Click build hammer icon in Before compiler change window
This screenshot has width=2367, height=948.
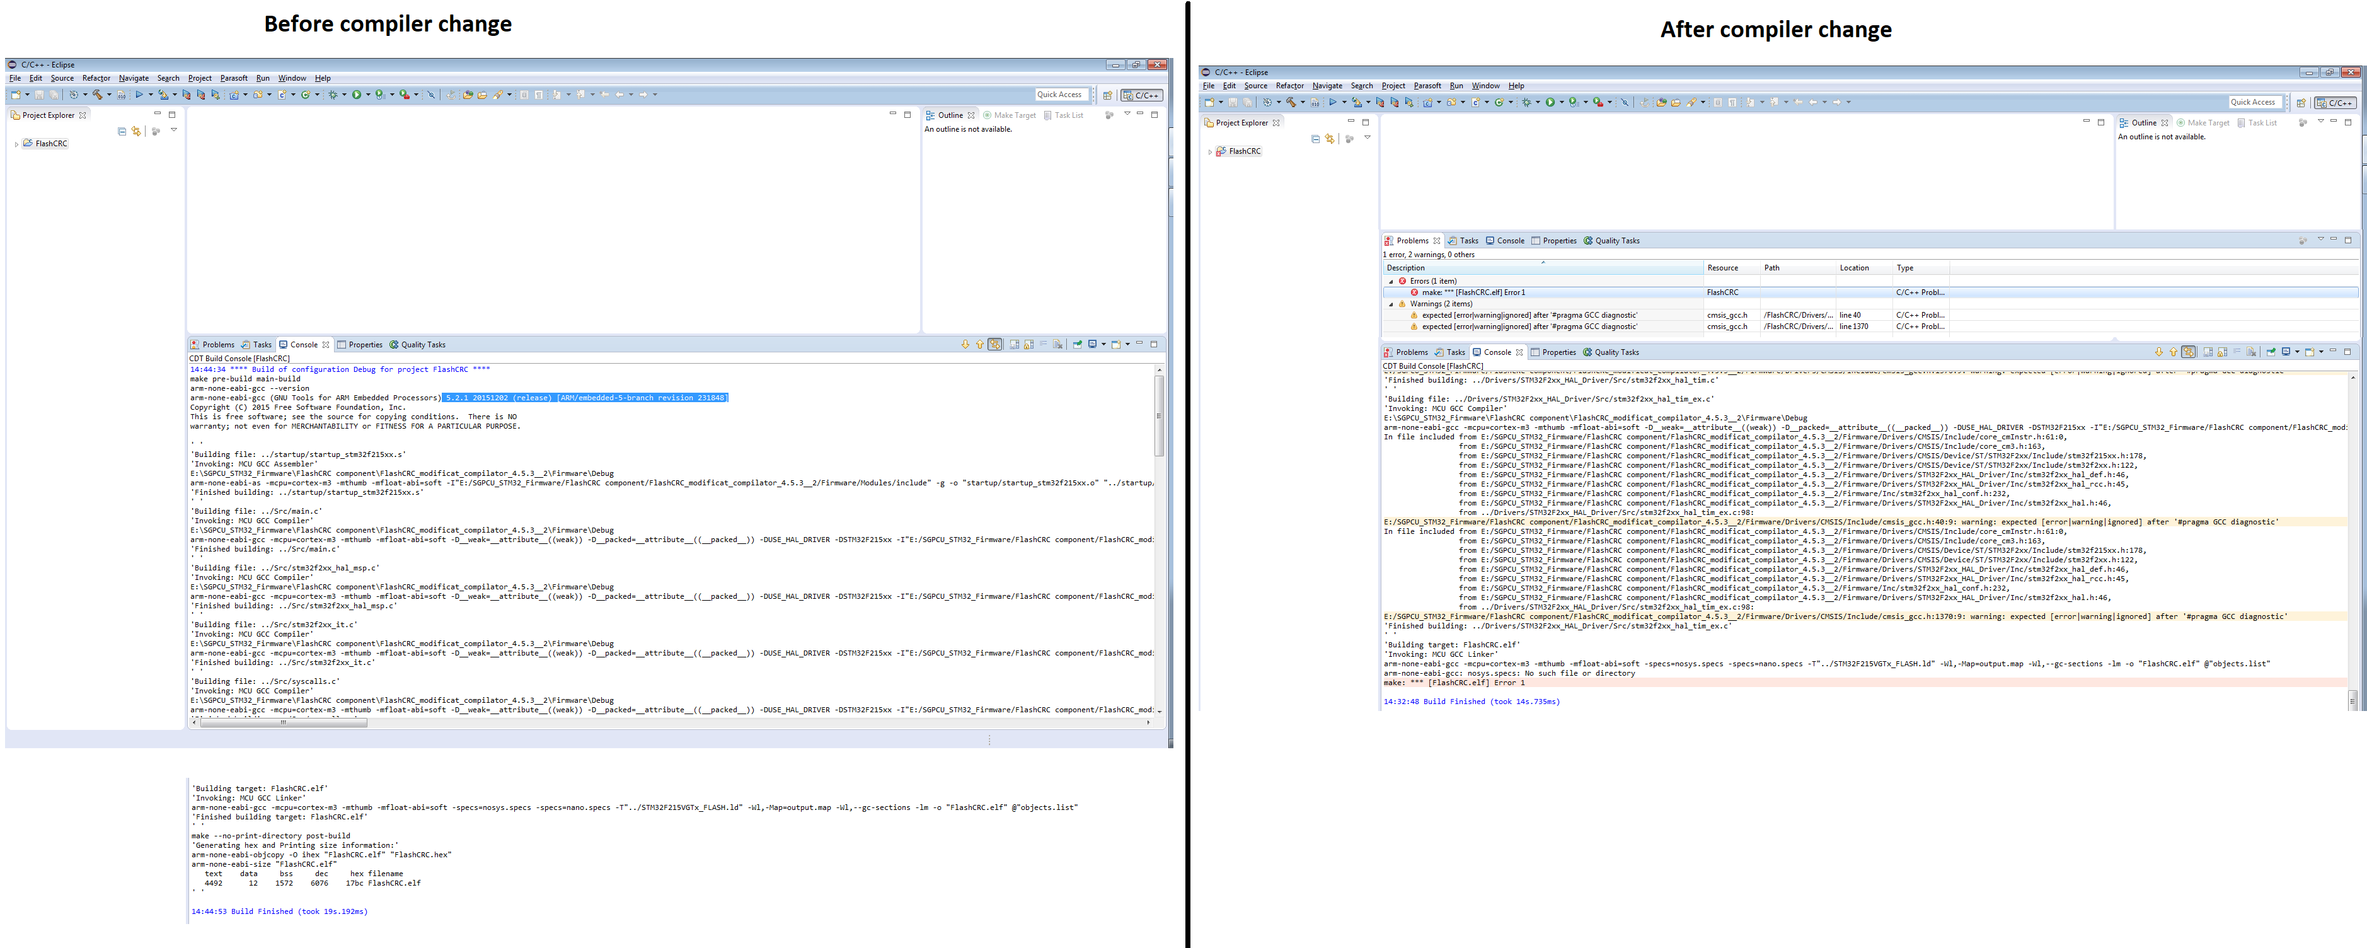(96, 95)
